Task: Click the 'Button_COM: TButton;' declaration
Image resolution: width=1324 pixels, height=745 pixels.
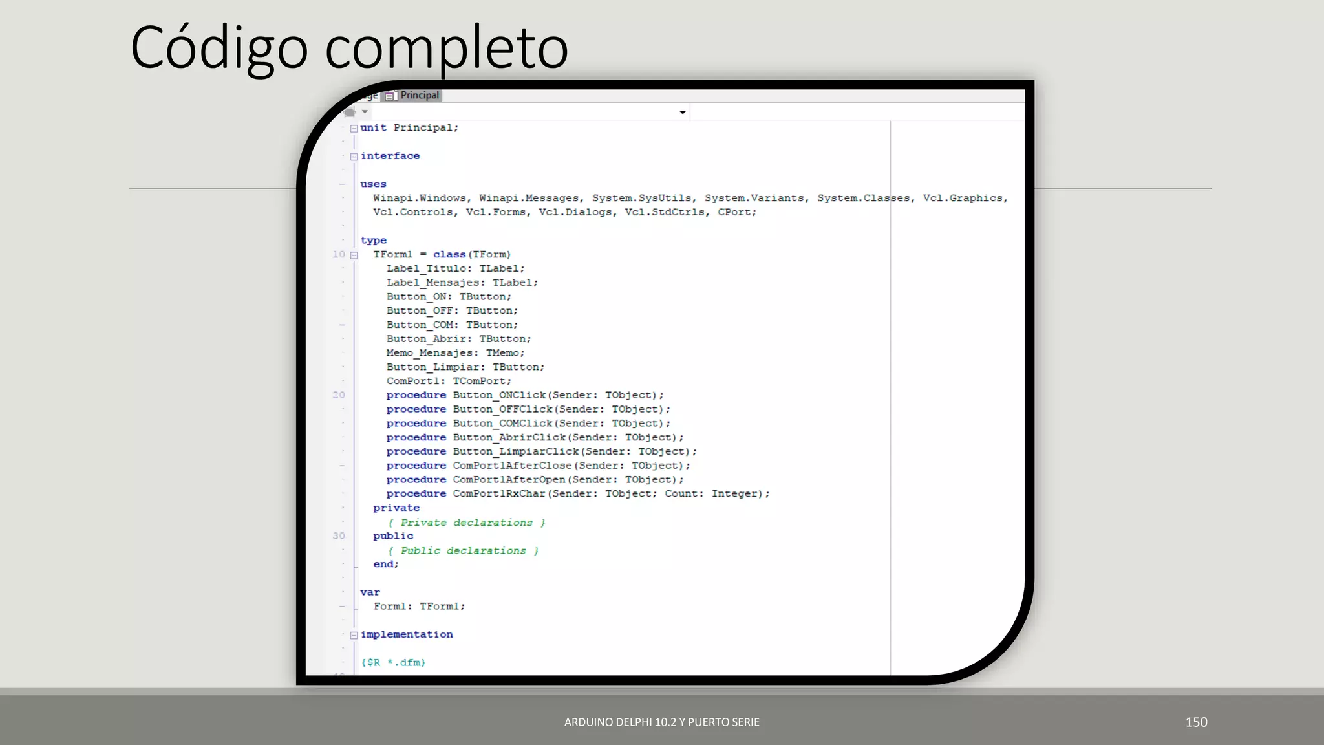Action: click(x=452, y=325)
